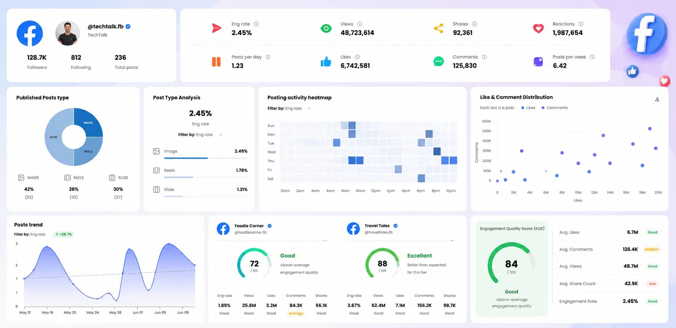
Task: Click the Slide 1.21% progress bar
Action: coord(205,196)
